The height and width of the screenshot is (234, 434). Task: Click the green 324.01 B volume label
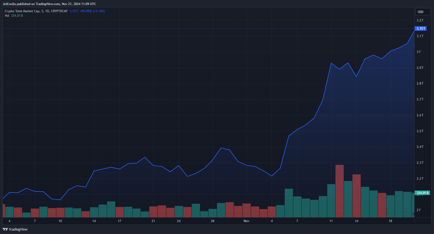(x=422, y=193)
